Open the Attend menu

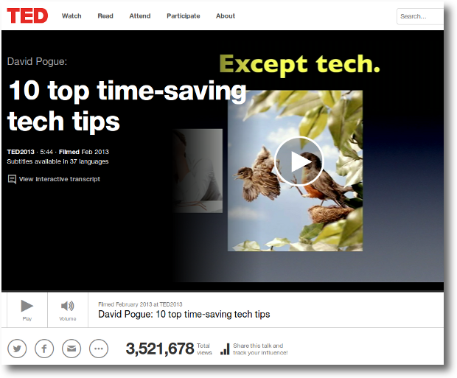click(x=140, y=16)
